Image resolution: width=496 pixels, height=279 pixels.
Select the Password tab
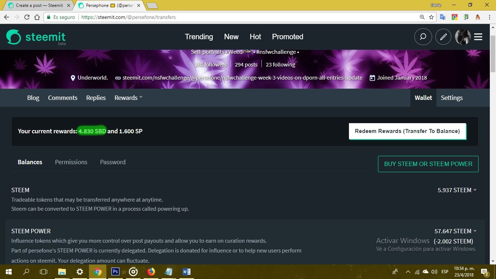point(113,162)
